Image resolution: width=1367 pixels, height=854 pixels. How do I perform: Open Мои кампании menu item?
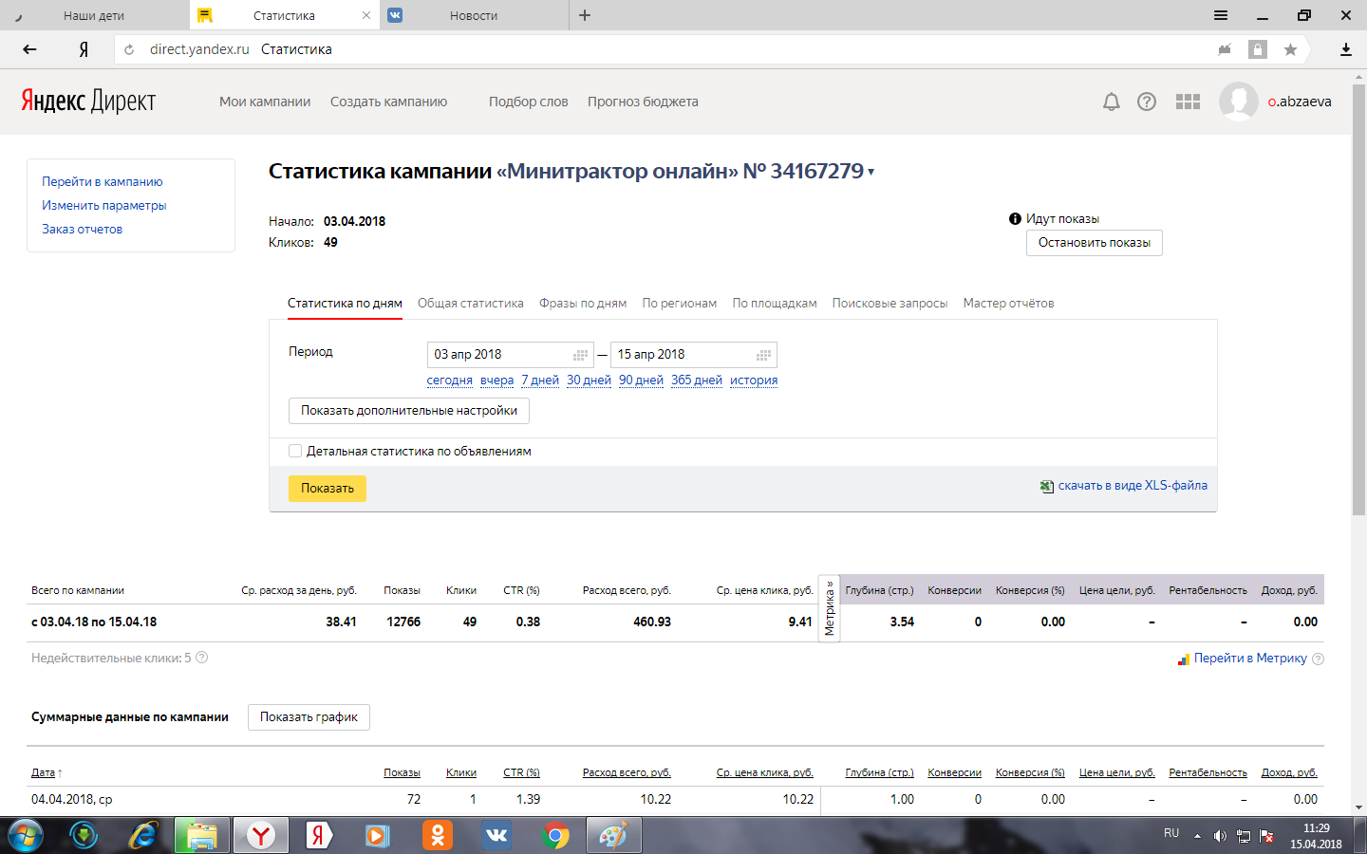pyautogui.click(x=265, y=102)
